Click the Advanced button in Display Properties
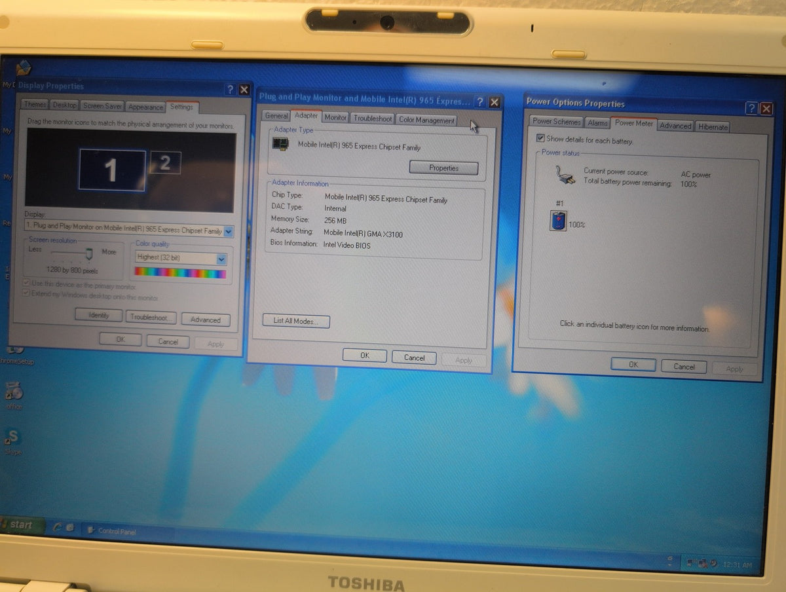 click(x=206, y=320)
